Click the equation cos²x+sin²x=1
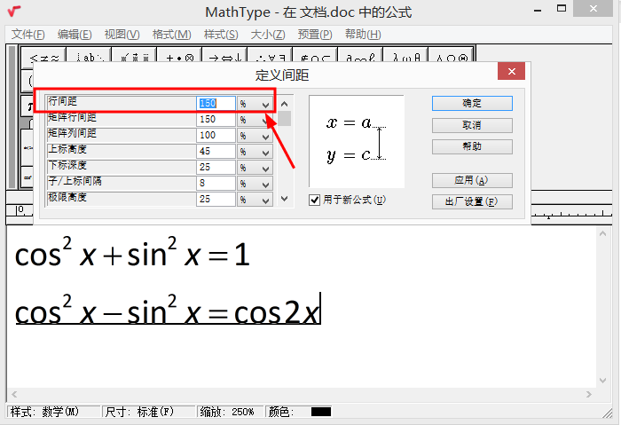This screenshot has width=621, height=425. click(x=132, y=252)
